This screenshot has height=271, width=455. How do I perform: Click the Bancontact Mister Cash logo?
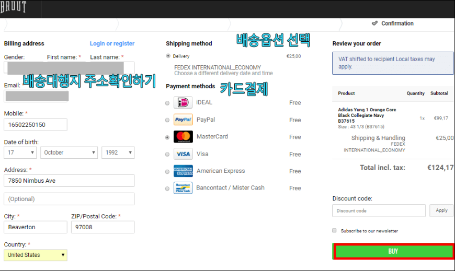pyautogui.click(x=183, y=188)
